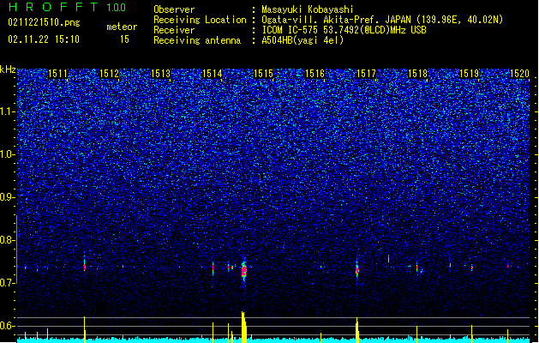Screen dimensions: 539x343
Task: Click the bright meteor echo before 1517
Action: coord(356,270)
